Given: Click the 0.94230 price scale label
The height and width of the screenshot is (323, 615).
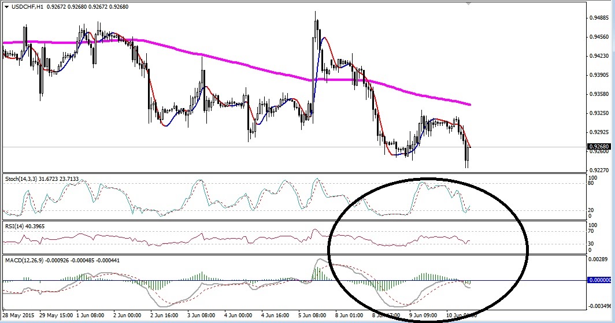Looking at the screenshot, I should point(599,56).
